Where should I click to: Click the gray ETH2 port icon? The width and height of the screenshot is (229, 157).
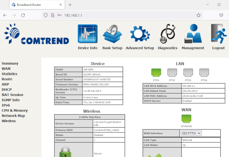coord(172,73)
